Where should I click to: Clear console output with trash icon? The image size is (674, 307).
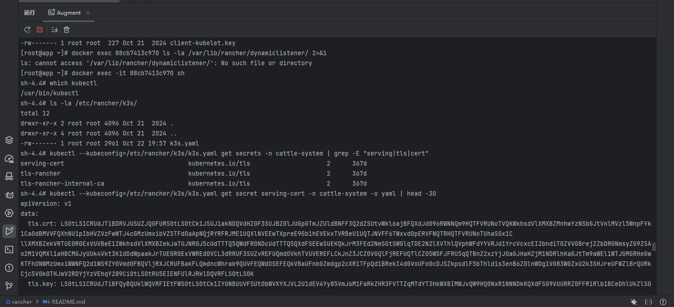[x=67, y=30]
